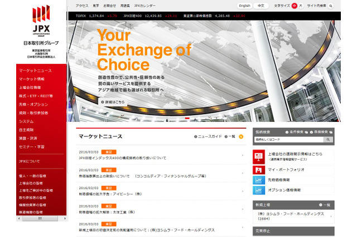
Task: Click JPX日経400 value in ticker bar
Action: tap(153, 16)
